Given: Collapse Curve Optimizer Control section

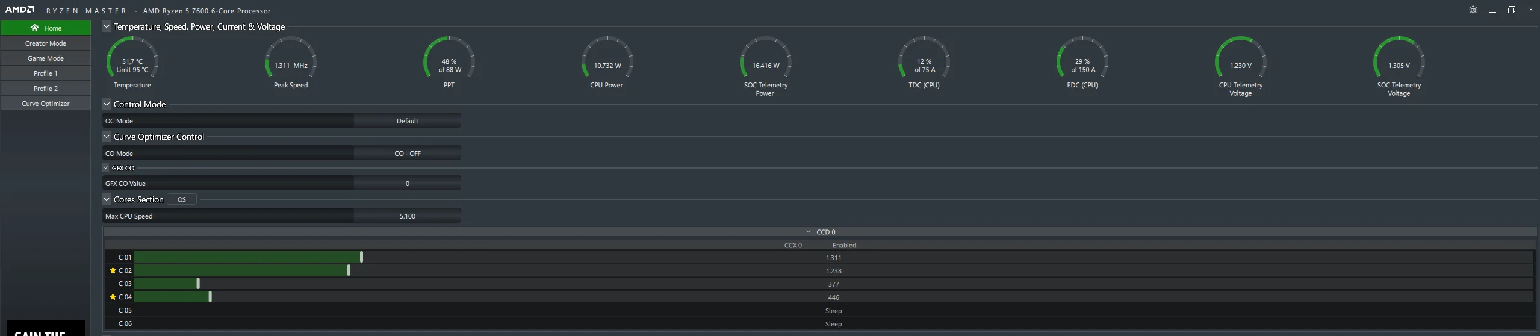Looking at the screenshot, I should point(107,137).
